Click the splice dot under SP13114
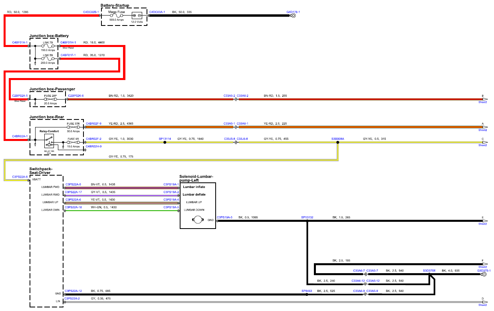 pos(165,142)
